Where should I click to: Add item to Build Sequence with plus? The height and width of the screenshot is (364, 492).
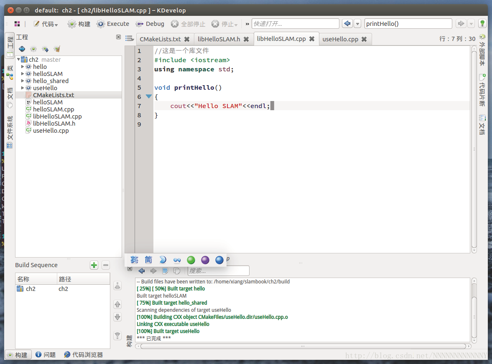click(x=94, y=265)
